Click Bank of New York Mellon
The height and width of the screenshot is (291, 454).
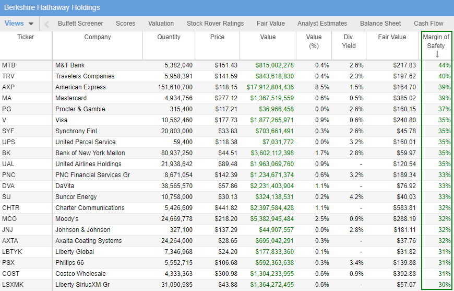[90, 153]
